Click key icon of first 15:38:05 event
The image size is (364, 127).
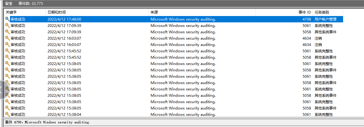pos(7,63)
